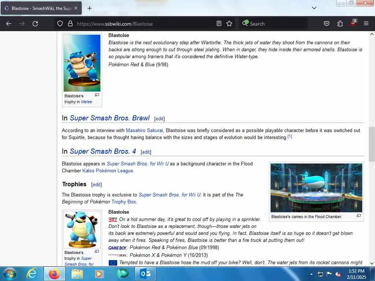Save page to Pocket
Image resolution: width=375 pixels, height=281 pixels.
click(327, 23)
